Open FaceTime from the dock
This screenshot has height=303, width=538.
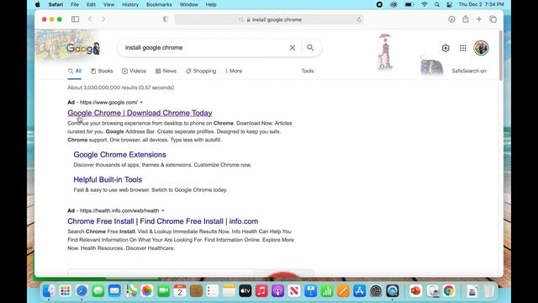tap(163, 291)
